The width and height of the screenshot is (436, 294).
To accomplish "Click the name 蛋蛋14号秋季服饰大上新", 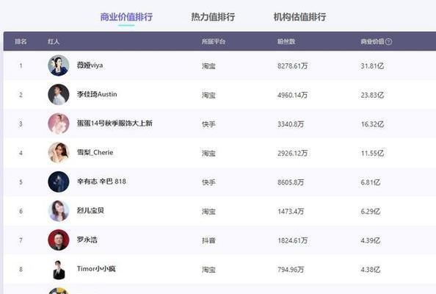I will [x=115, y=123].
